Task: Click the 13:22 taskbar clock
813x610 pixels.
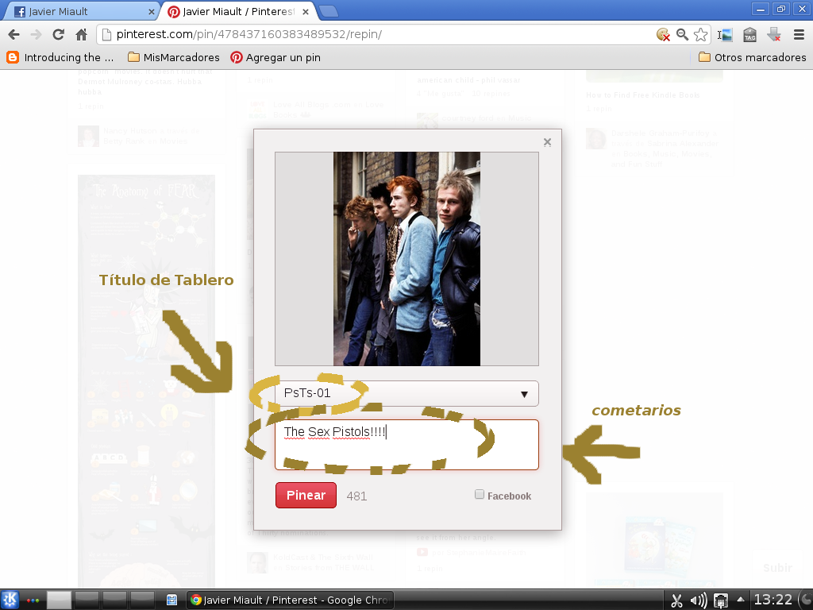Action: click(773, 600)
